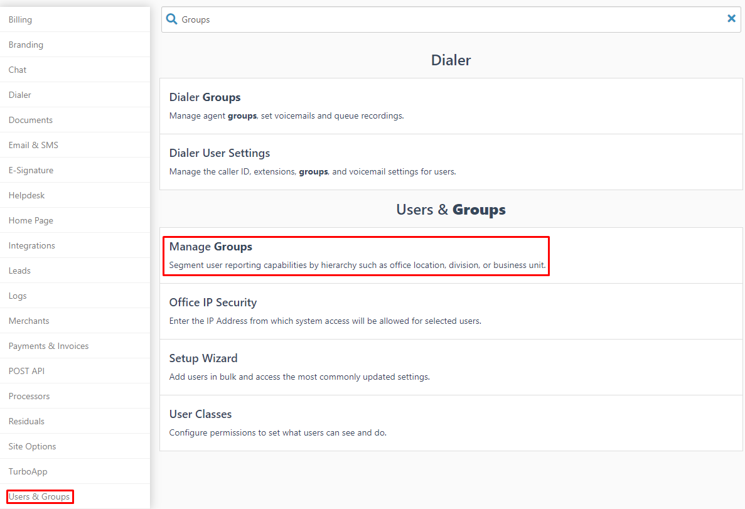Viewport: 745px width, 509px height.
Task: Launch the Setup Wizard
Action: click(x=451, y=367)
